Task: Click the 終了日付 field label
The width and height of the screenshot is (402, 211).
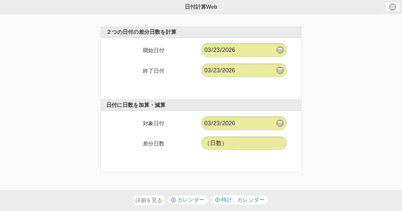Action: click(x=153, y=71)
